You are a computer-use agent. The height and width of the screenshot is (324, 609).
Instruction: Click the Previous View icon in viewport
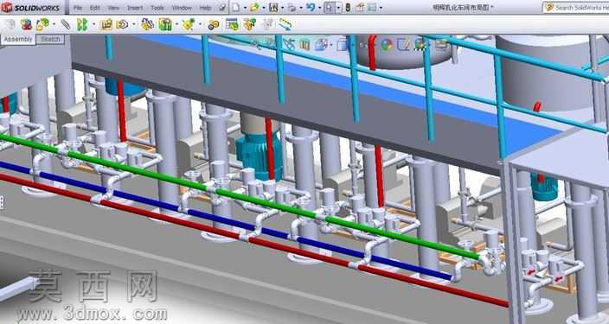tap(289, 45)
